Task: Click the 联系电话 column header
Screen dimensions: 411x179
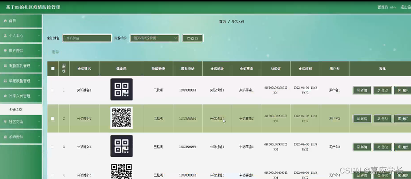Action: coord(188,69)
